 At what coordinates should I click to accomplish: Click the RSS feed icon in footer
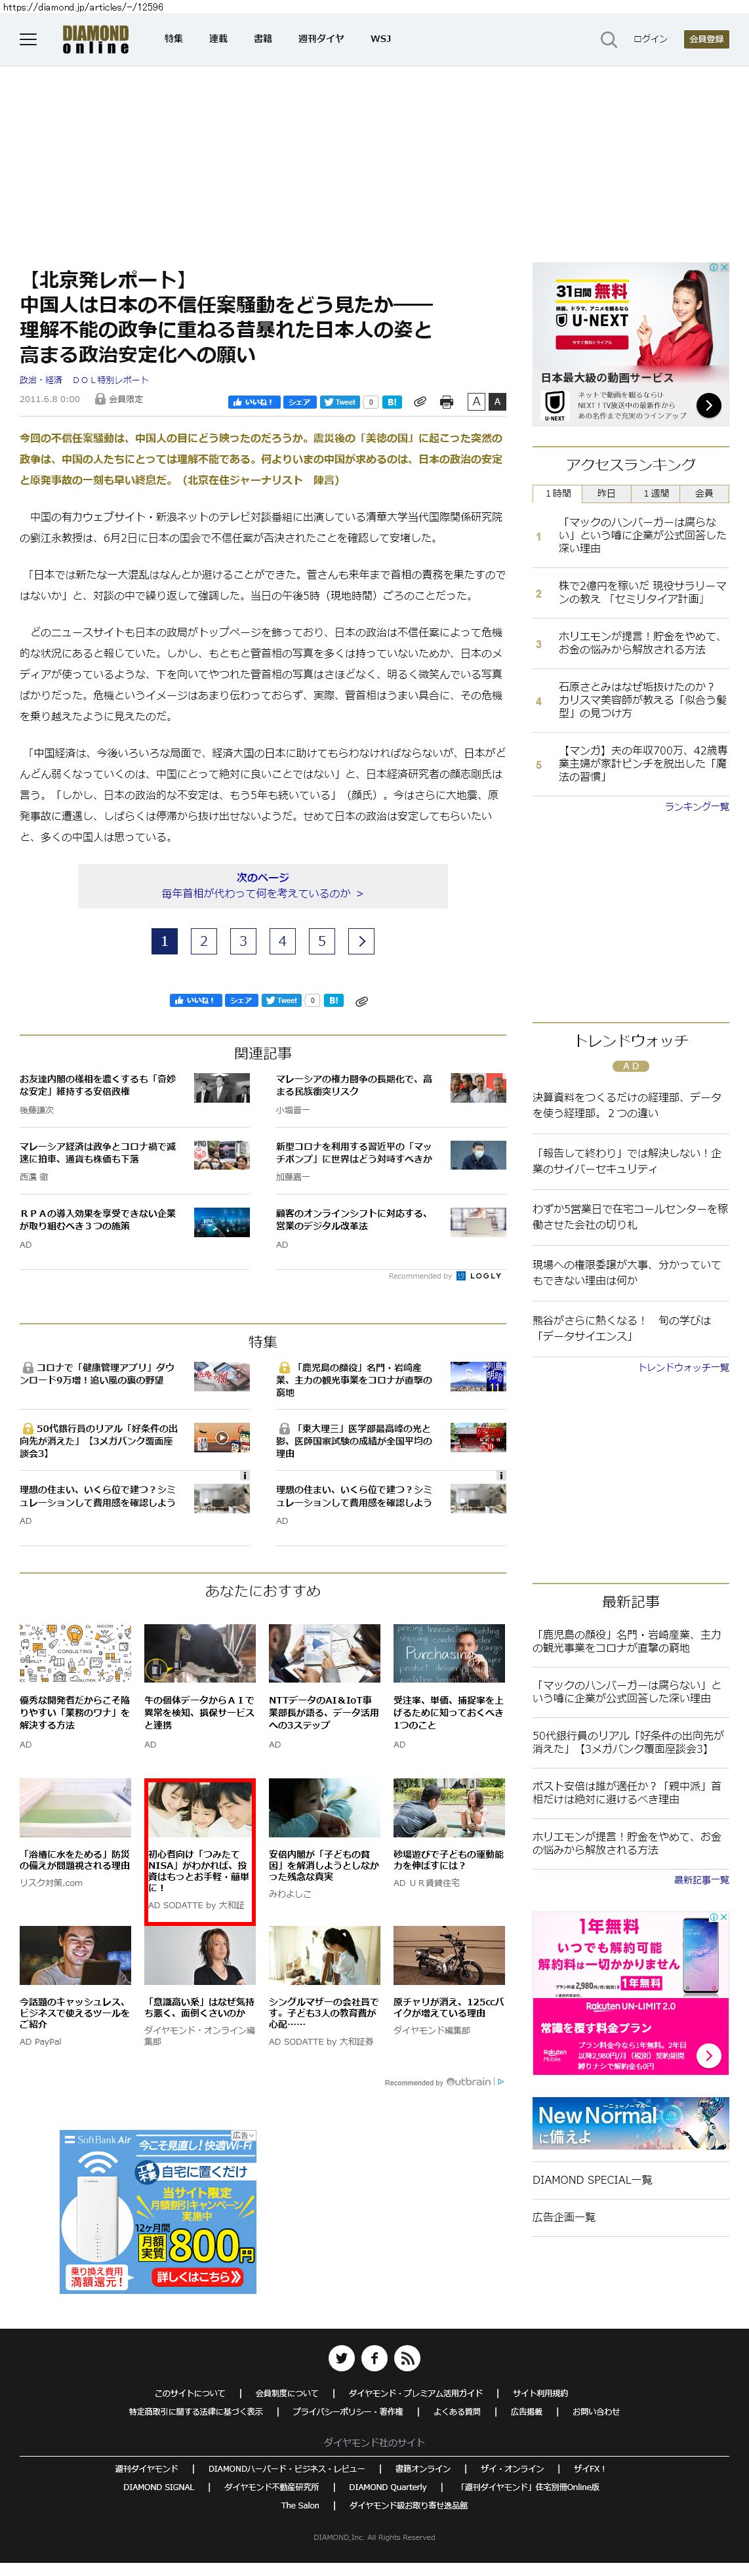click(x=407, y=2358)
